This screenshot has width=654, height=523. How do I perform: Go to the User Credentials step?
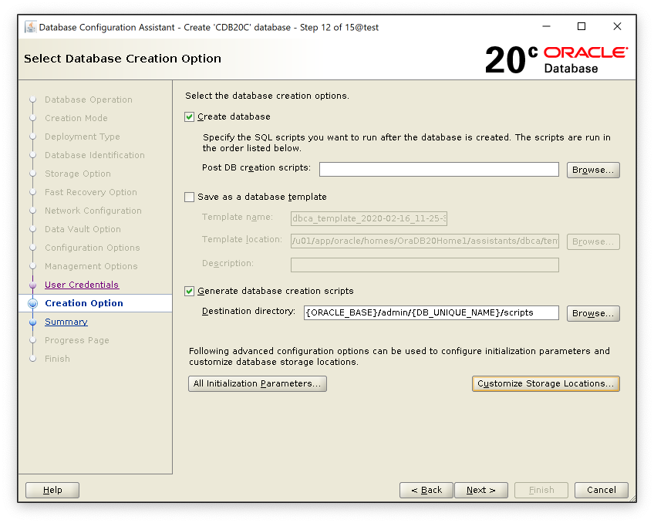(x=82, y=285)
